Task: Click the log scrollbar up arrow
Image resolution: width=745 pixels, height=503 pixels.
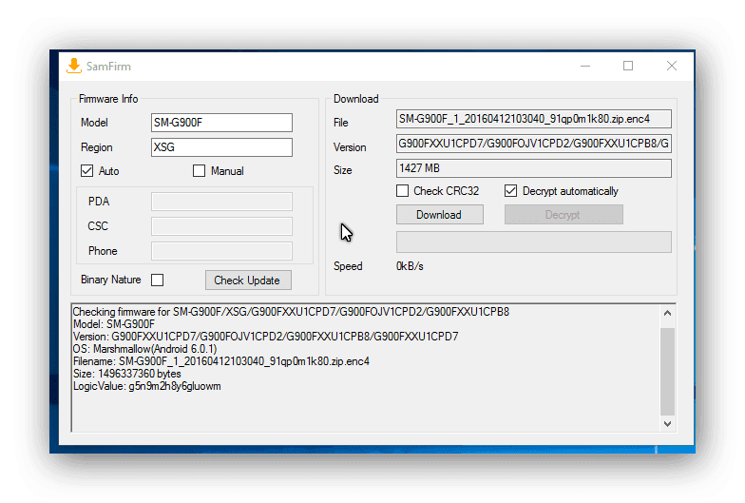Action: coord(667,313)
